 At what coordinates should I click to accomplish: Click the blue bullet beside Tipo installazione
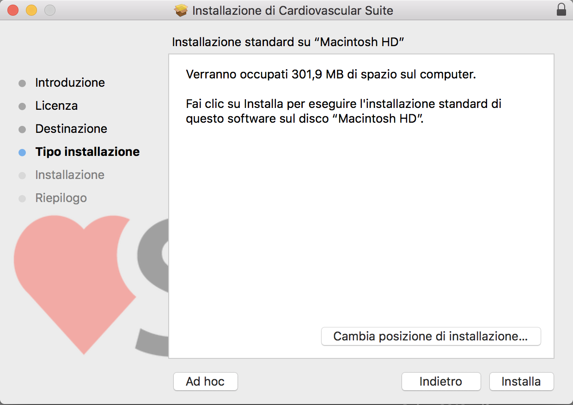pos(22,152)
